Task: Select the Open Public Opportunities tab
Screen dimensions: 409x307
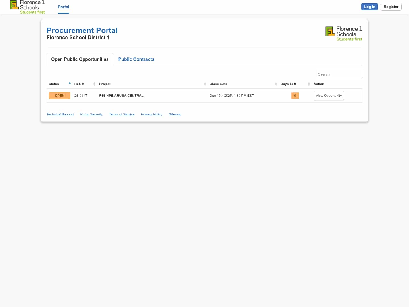Action: tap(80, 59)
